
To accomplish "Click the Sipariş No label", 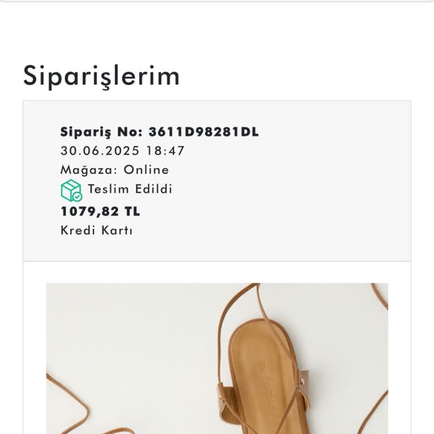I will point(101,132).
